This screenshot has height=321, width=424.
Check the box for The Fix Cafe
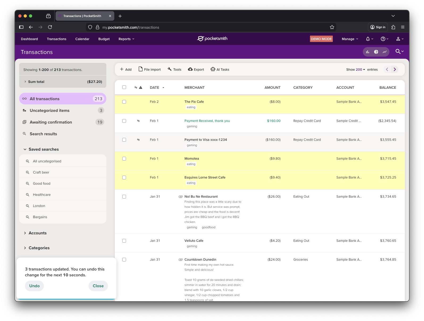124,102
